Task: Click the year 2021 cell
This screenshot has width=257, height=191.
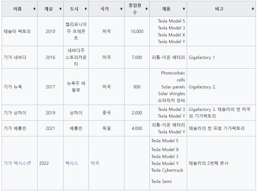Action: [50, 128]
